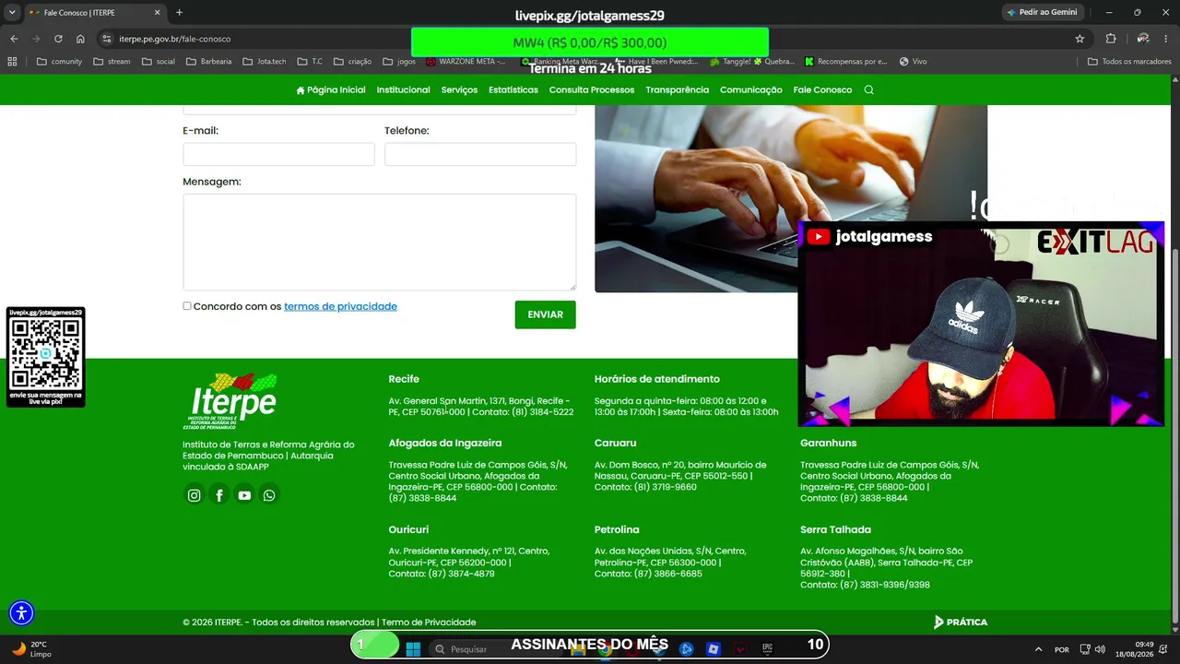Click the search magnifier in site navigation
The image size is (1180, 664).
tap(868, 89)
